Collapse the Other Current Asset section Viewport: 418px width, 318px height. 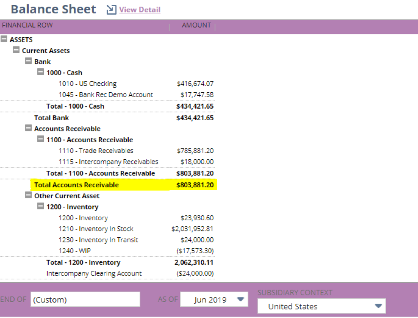click(28, 196)
